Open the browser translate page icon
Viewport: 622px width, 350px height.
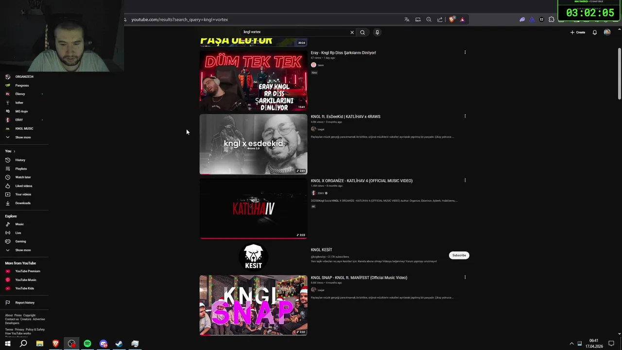[x=407, y=19]
